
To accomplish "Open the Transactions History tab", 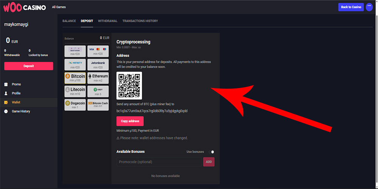I will pos(140,21).
